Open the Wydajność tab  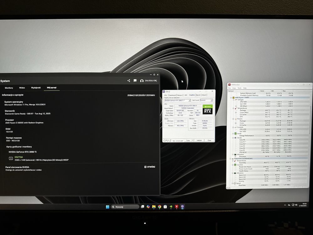point(36,88)
